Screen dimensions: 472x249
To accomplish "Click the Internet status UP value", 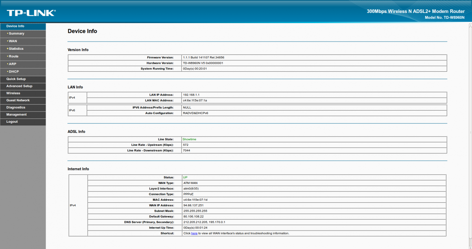I will click(185, 177).
